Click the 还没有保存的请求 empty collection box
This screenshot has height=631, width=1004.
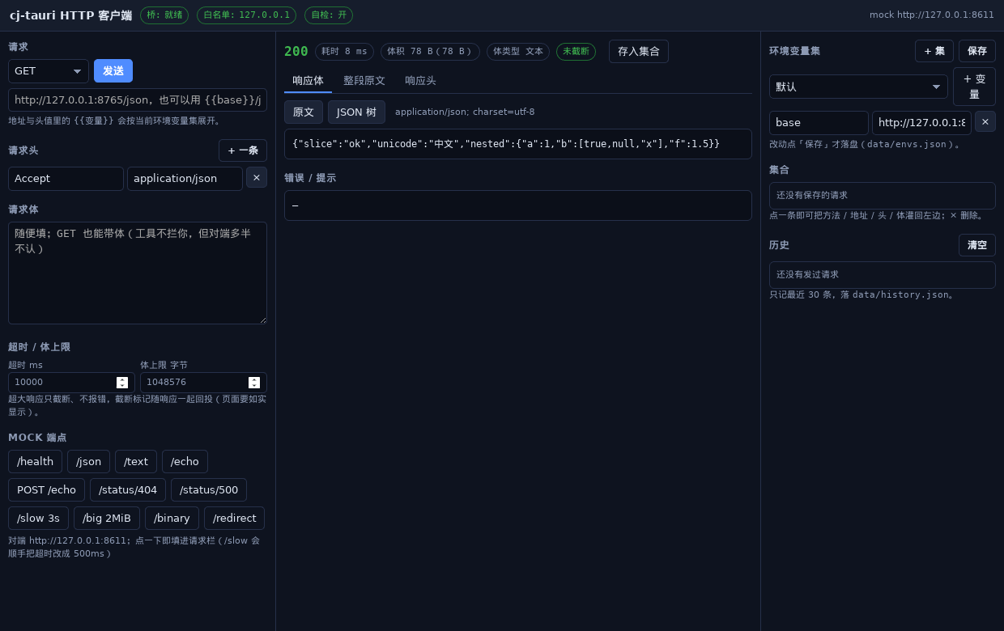[883, 196]
